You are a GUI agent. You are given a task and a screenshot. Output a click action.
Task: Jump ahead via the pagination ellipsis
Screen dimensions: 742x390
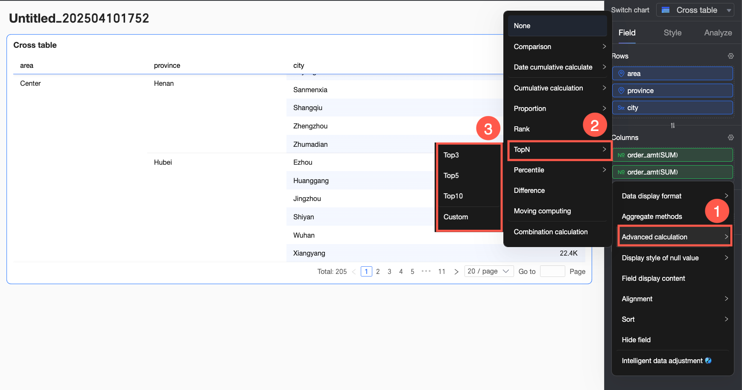pyautogui.click(x=426, y=271)
